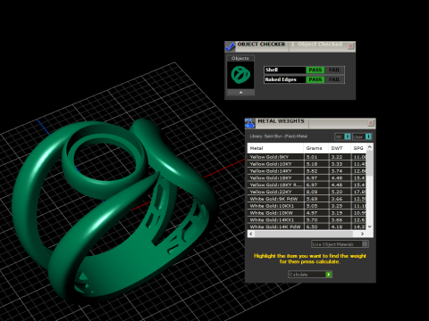Click the Naked Edges check label
Viewport: 429px width, 321px height.
coord(281,79)
